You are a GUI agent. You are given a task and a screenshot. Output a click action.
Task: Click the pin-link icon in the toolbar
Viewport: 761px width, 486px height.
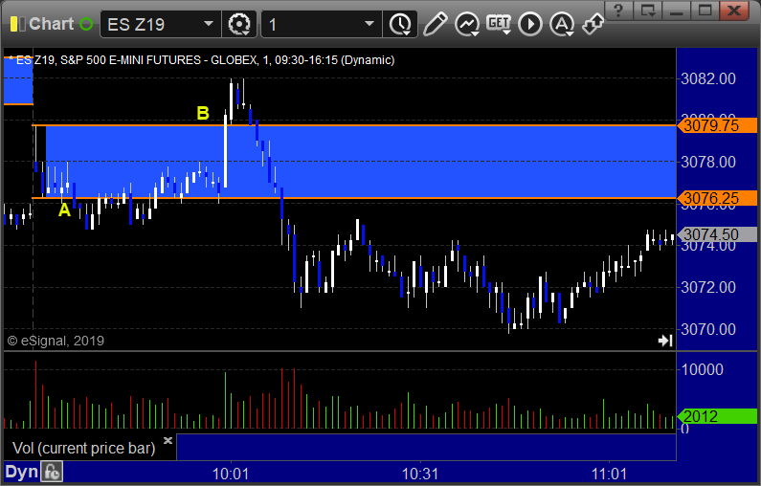[x=593, y=24]
